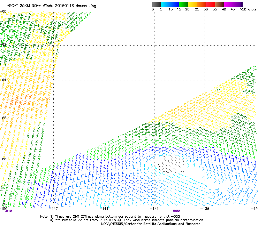This screenshot has height=226, width=258.
Task: Click the legend label 30
Action: click(206, 9)
